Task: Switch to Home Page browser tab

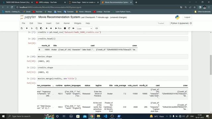Action: pos(83,2)
